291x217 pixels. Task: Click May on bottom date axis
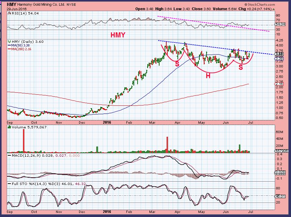pos(201,212)
